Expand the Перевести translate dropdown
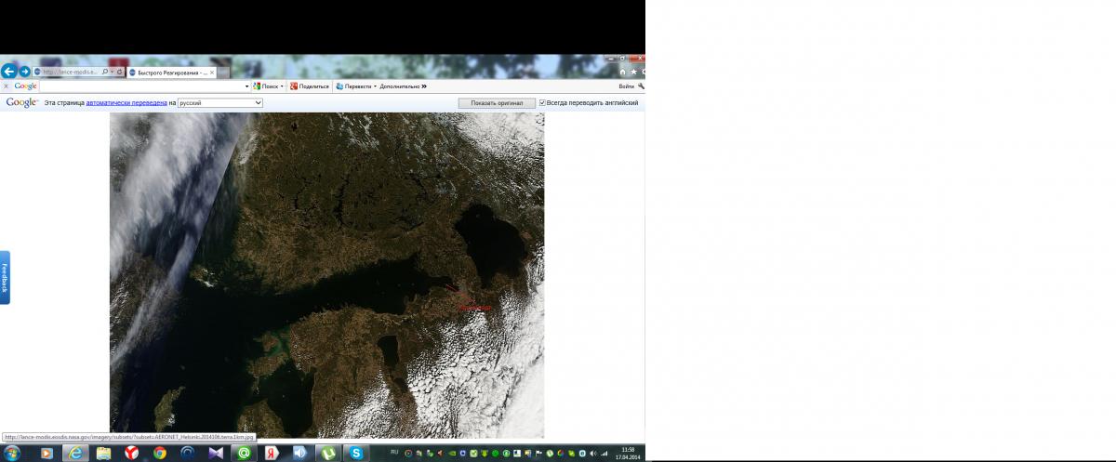The height and width of the screenshot is (462, 1116). pos(375,86)
